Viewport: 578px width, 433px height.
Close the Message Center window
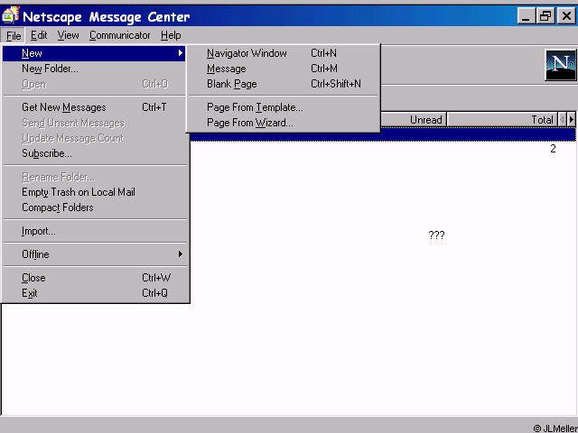point(566,16)
